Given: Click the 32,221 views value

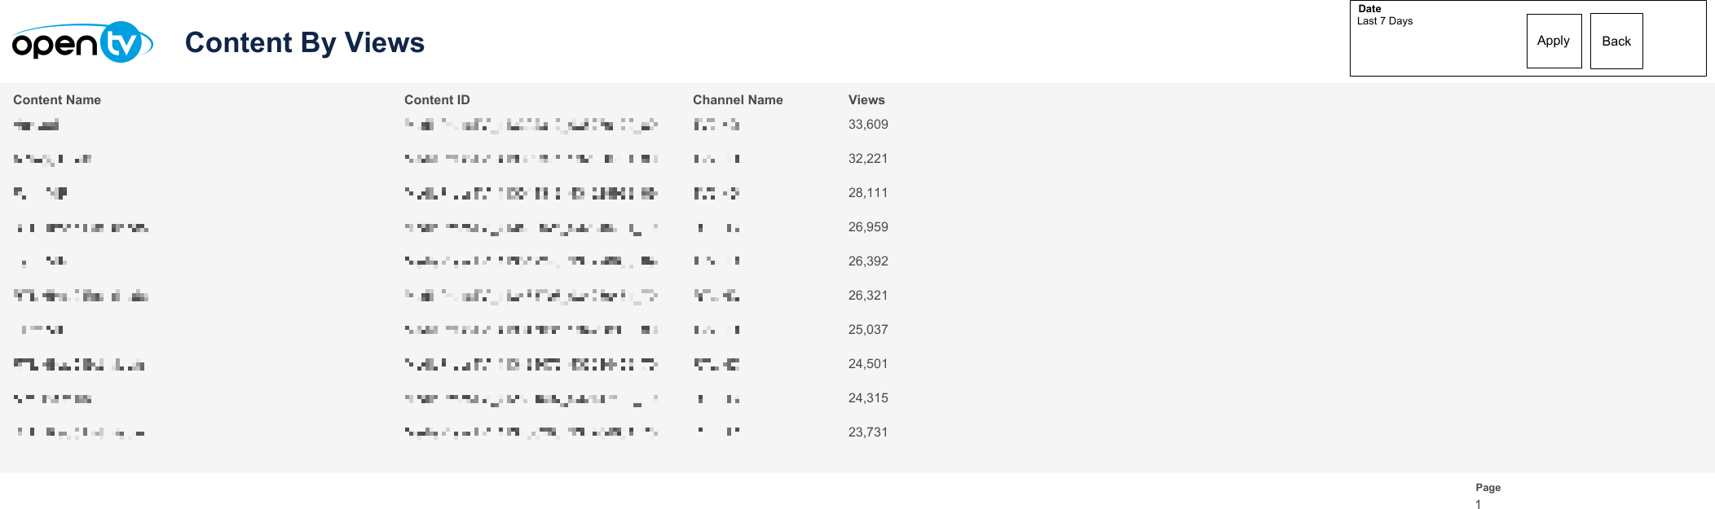Looking at the screenshot, I should coord(867,159).
